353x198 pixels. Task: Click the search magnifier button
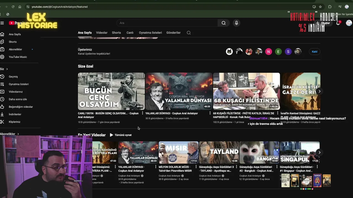click(x=224, y=23)
